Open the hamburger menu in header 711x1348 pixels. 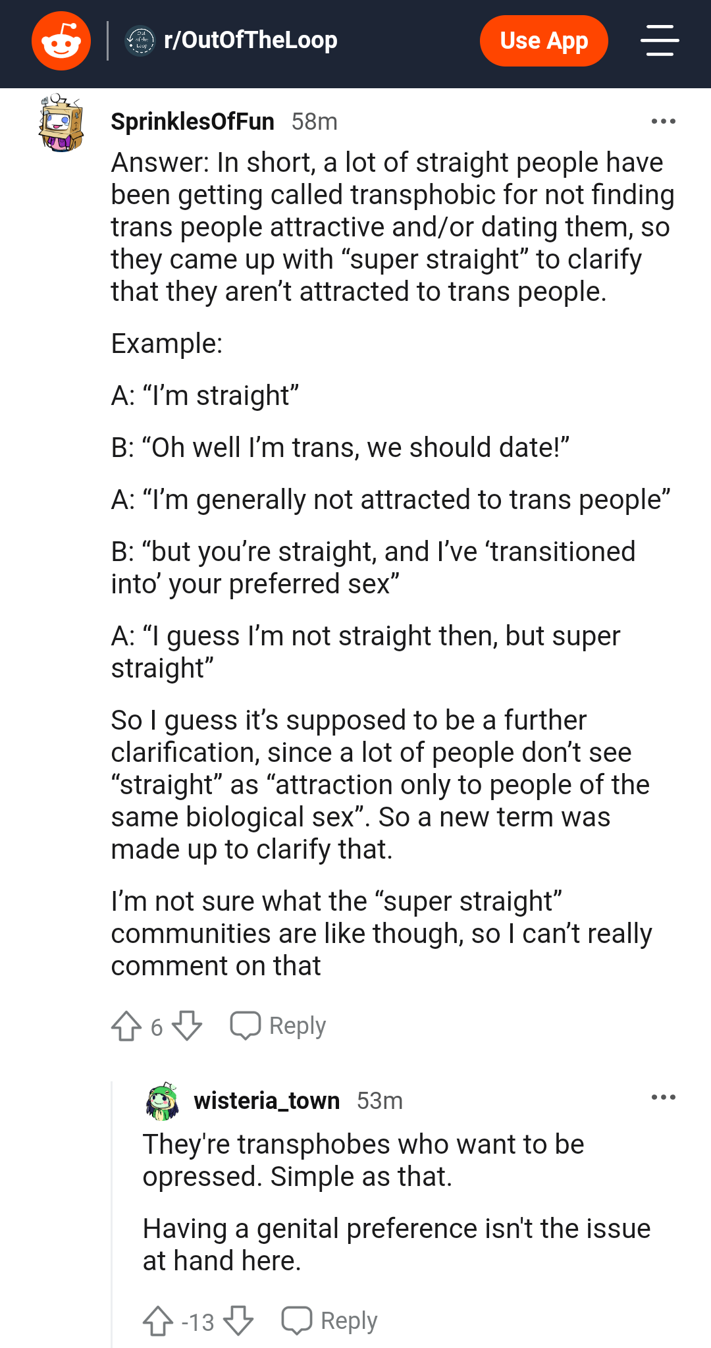coord(660,41)
